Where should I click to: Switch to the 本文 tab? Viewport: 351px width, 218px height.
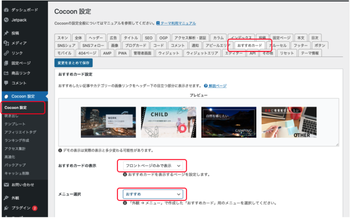(x=301, y=38)
